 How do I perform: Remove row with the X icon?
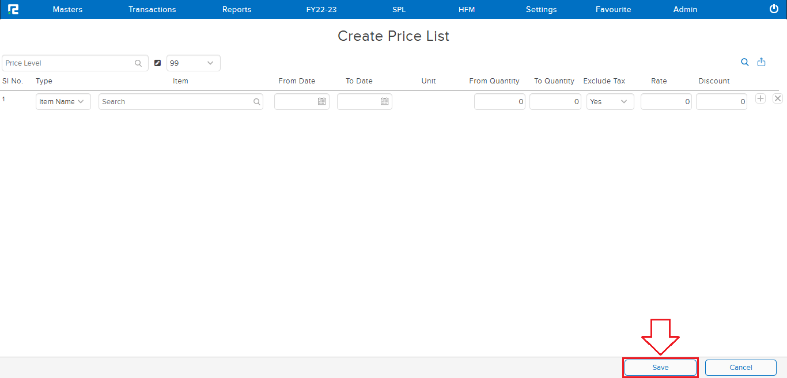(x=777, y=99)
